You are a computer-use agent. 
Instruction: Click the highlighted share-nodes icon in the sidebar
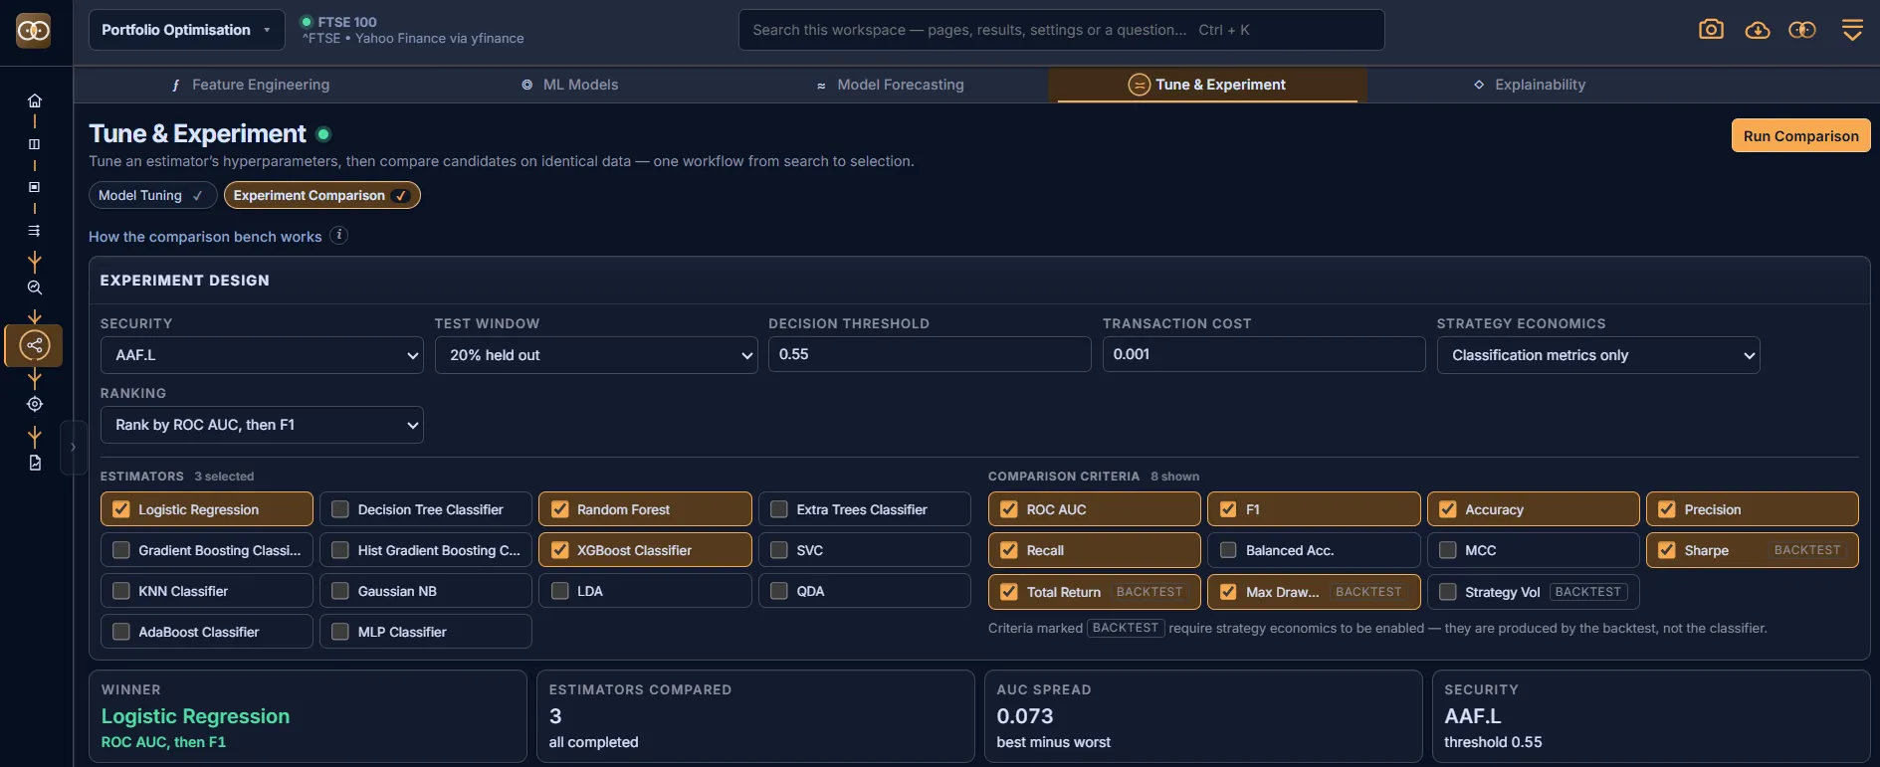tap(35, 345)
